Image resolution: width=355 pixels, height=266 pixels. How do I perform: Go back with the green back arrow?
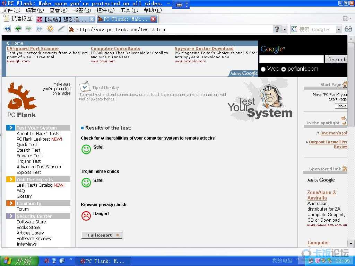pos(18,29)
